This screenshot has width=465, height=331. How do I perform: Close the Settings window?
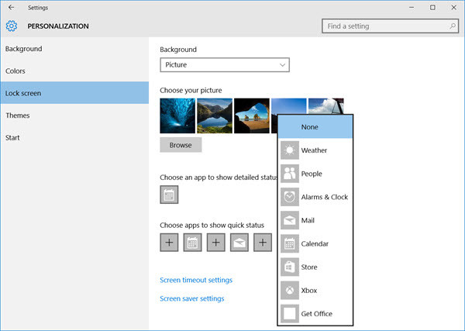pos(453,8)
